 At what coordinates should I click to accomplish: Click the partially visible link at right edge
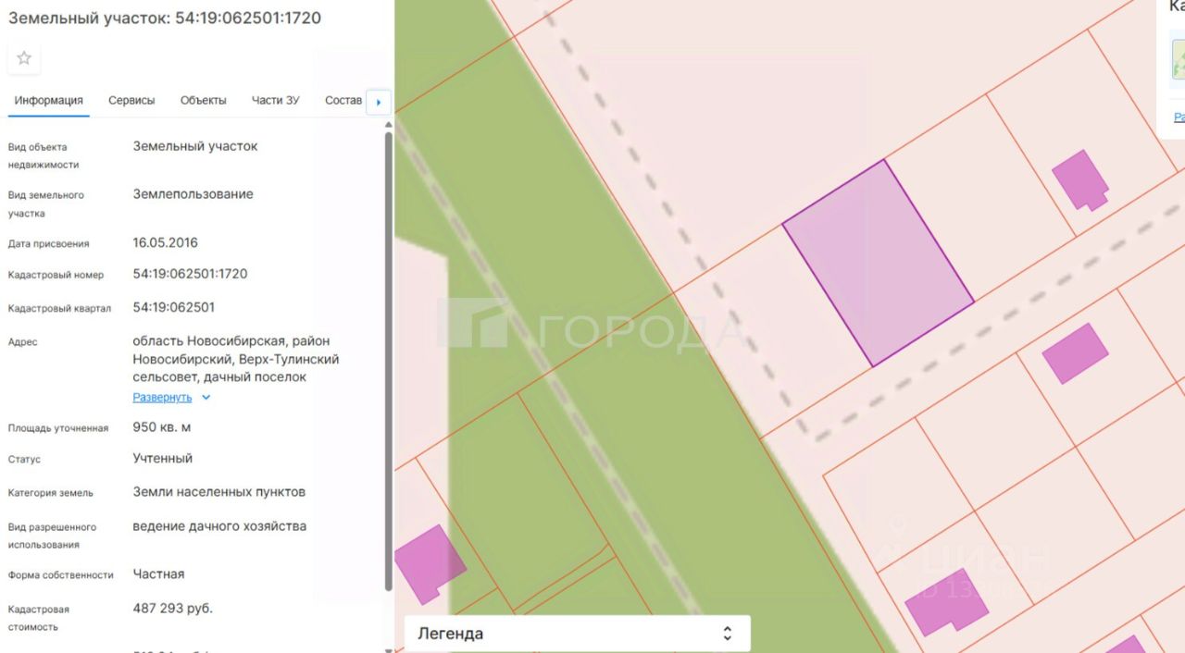[1179, 117]
